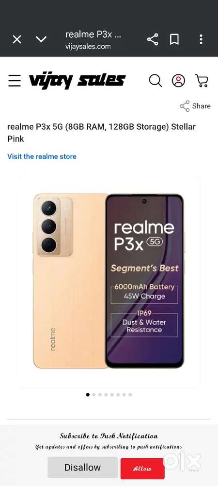Image resolution: width=218 pixels, height=486 pixels.
Task: Tap the browser share icon
Action: click(x=153, y=39)
